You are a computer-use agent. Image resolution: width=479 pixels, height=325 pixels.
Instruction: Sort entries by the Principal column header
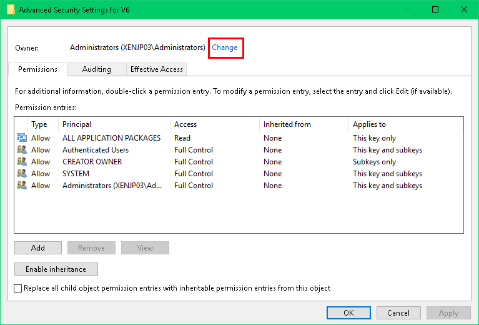(114, 124)
